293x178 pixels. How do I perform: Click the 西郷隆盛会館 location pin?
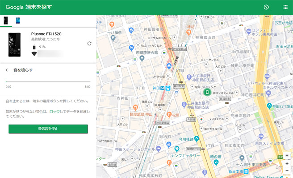click(x=142, y=58)
